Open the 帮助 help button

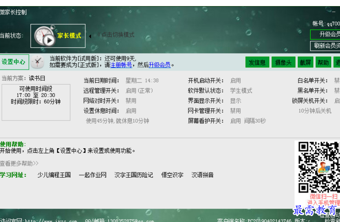[323, 62]
